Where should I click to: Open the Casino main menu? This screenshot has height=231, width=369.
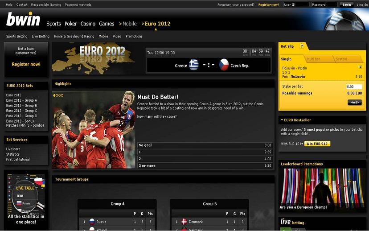click(x=88, y=24)
